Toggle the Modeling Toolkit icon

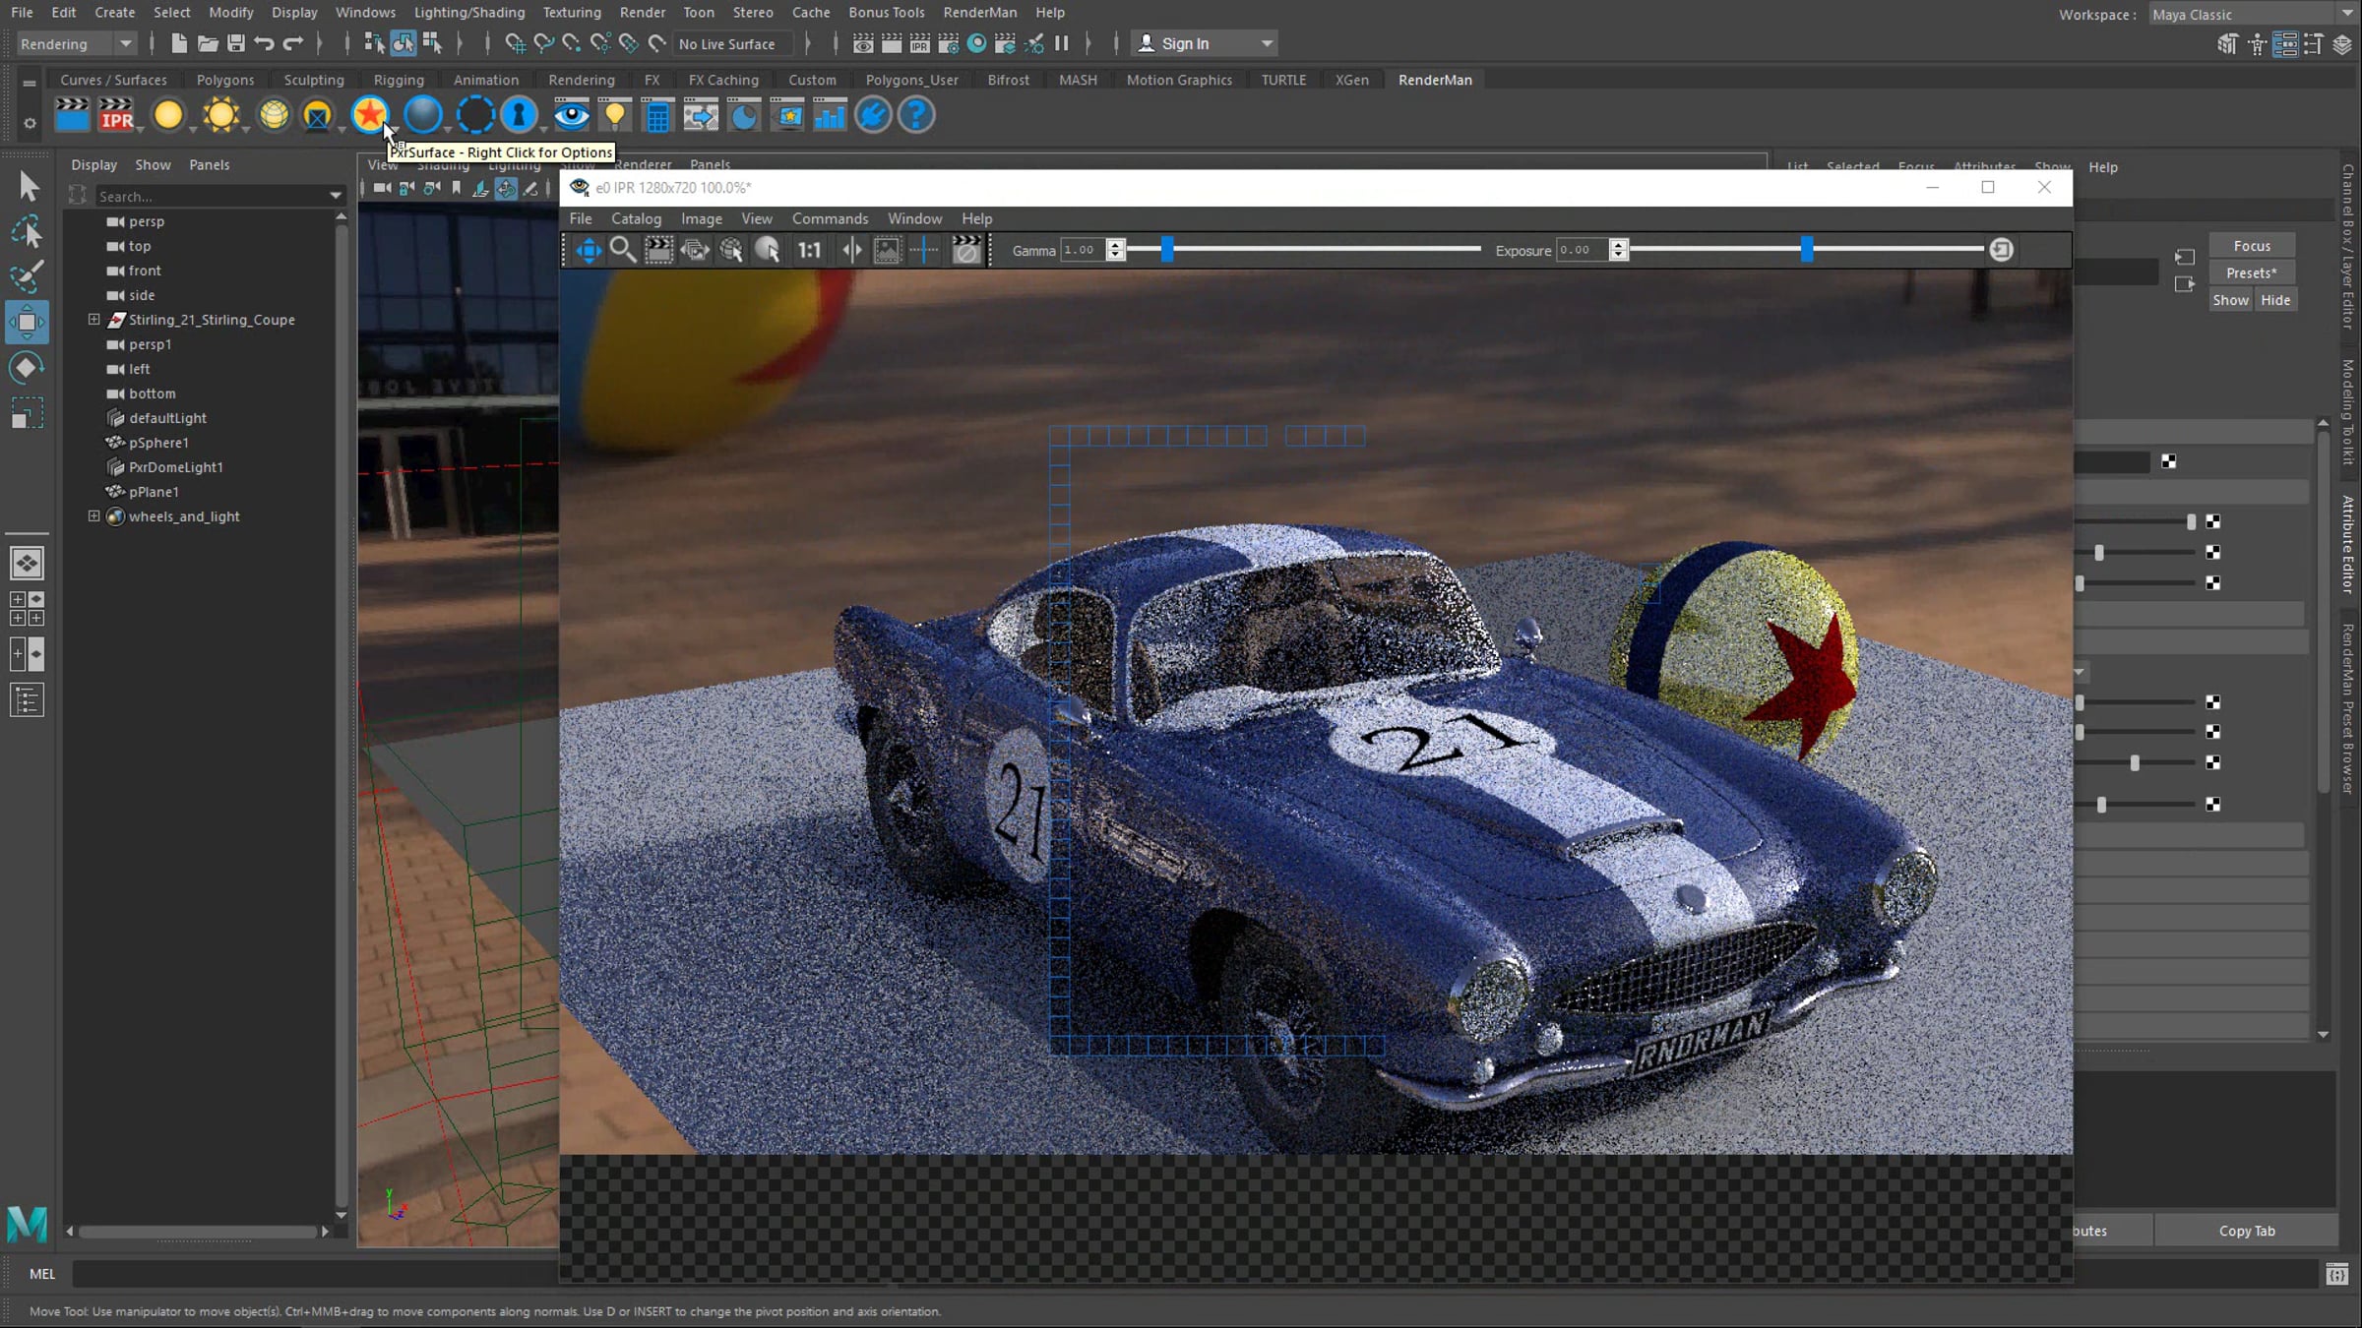pyautogui.click(x=2228, y=44)
